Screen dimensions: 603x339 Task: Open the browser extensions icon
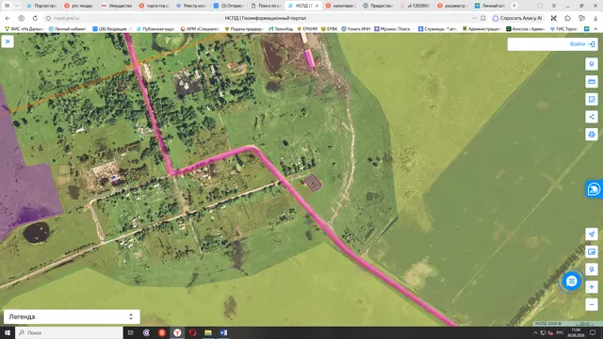567,18
